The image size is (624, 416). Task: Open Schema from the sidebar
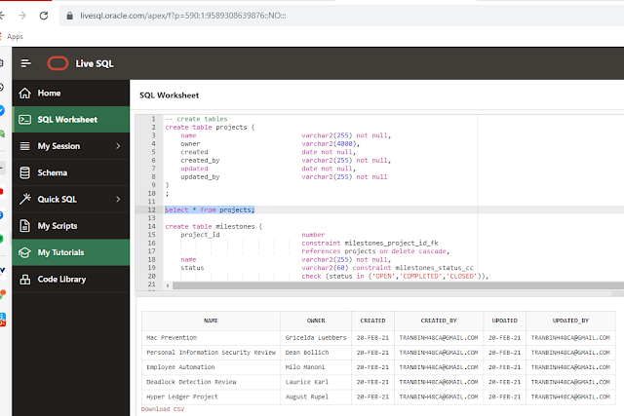(x=71, y=172)
